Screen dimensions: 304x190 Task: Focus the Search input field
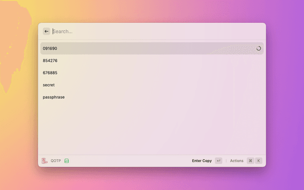coord(142,31)
